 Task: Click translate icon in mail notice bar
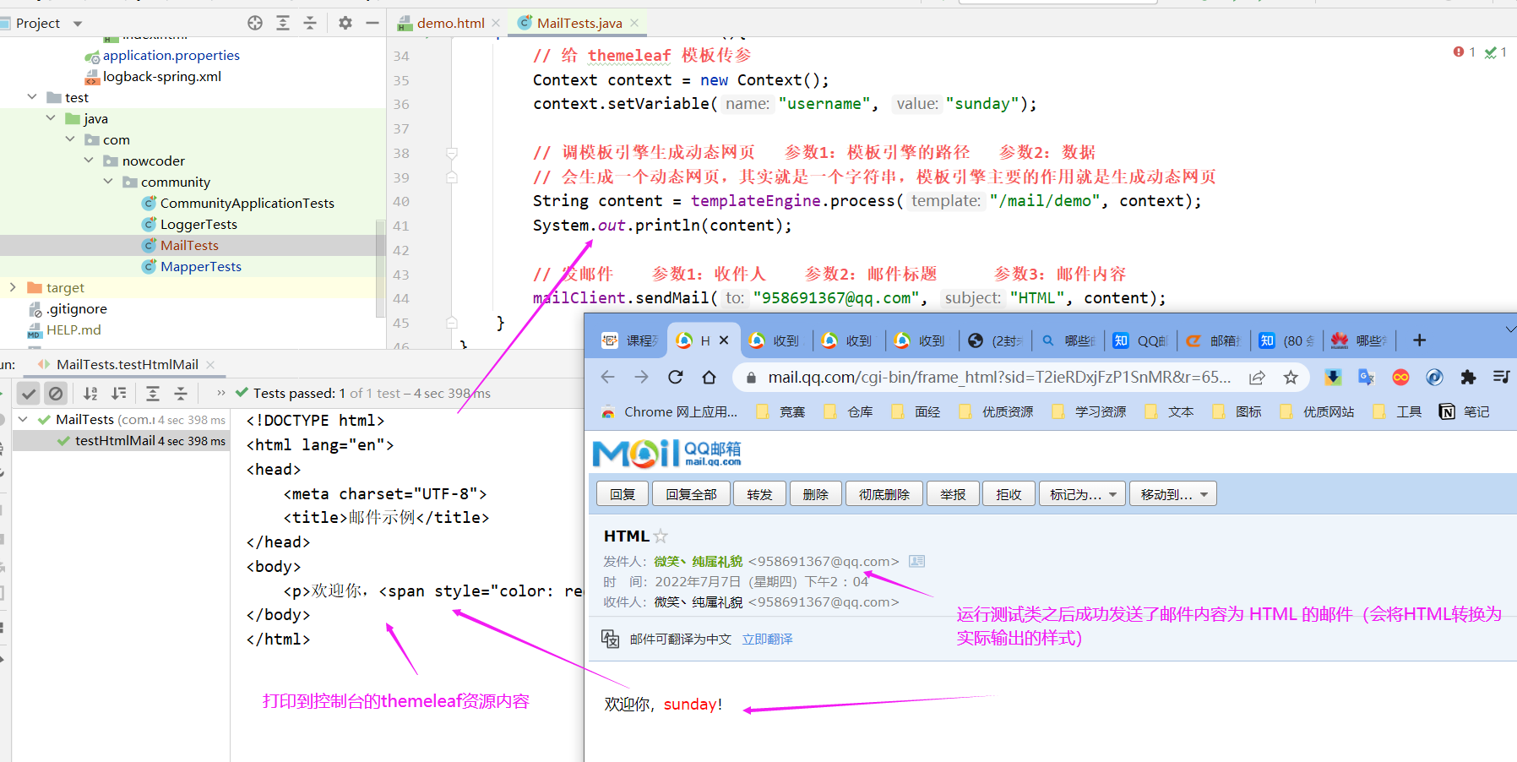coord(610,639)
